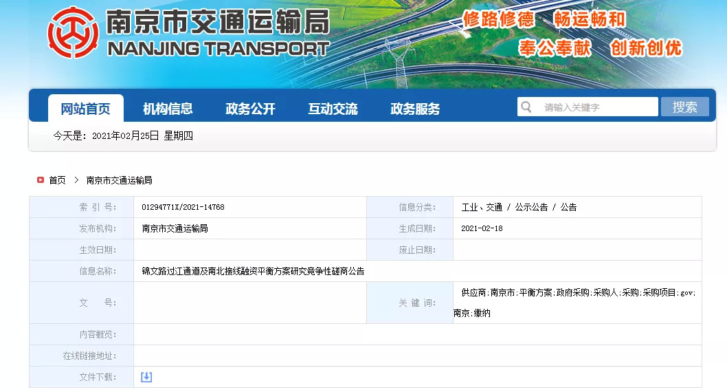The height and width of the screenshot is (392, 727).
Task: Click the 文号 label cell
Action: (x=82, y=303)
